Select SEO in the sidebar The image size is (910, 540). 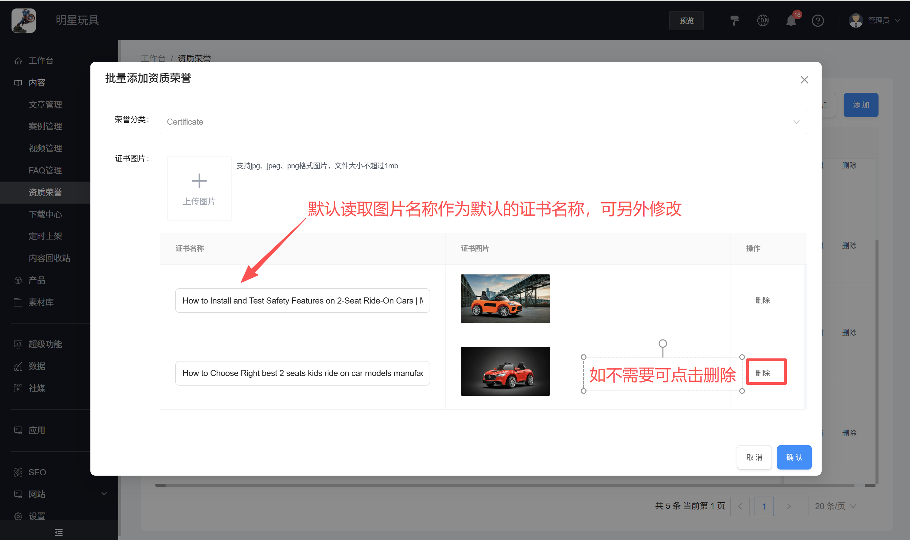(37, 472)
